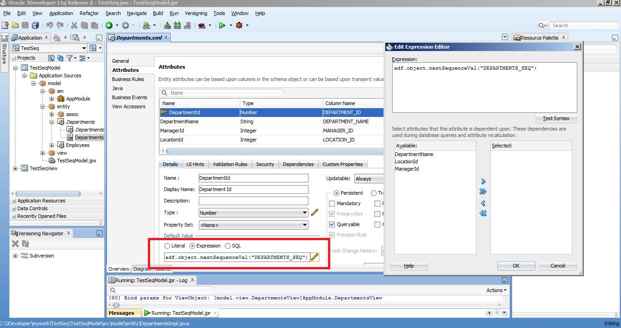Viewport: 621px width, 328px height.
Task: Select the DepartmentName attribute row
Action: tap(271, 121)
